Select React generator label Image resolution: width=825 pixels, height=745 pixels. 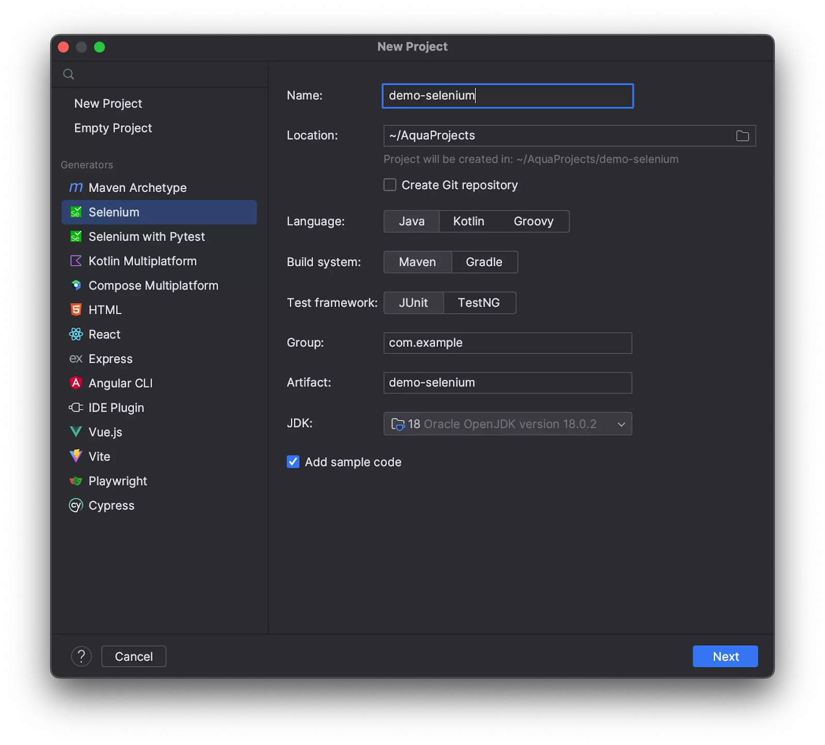click(x=105, y=334)
